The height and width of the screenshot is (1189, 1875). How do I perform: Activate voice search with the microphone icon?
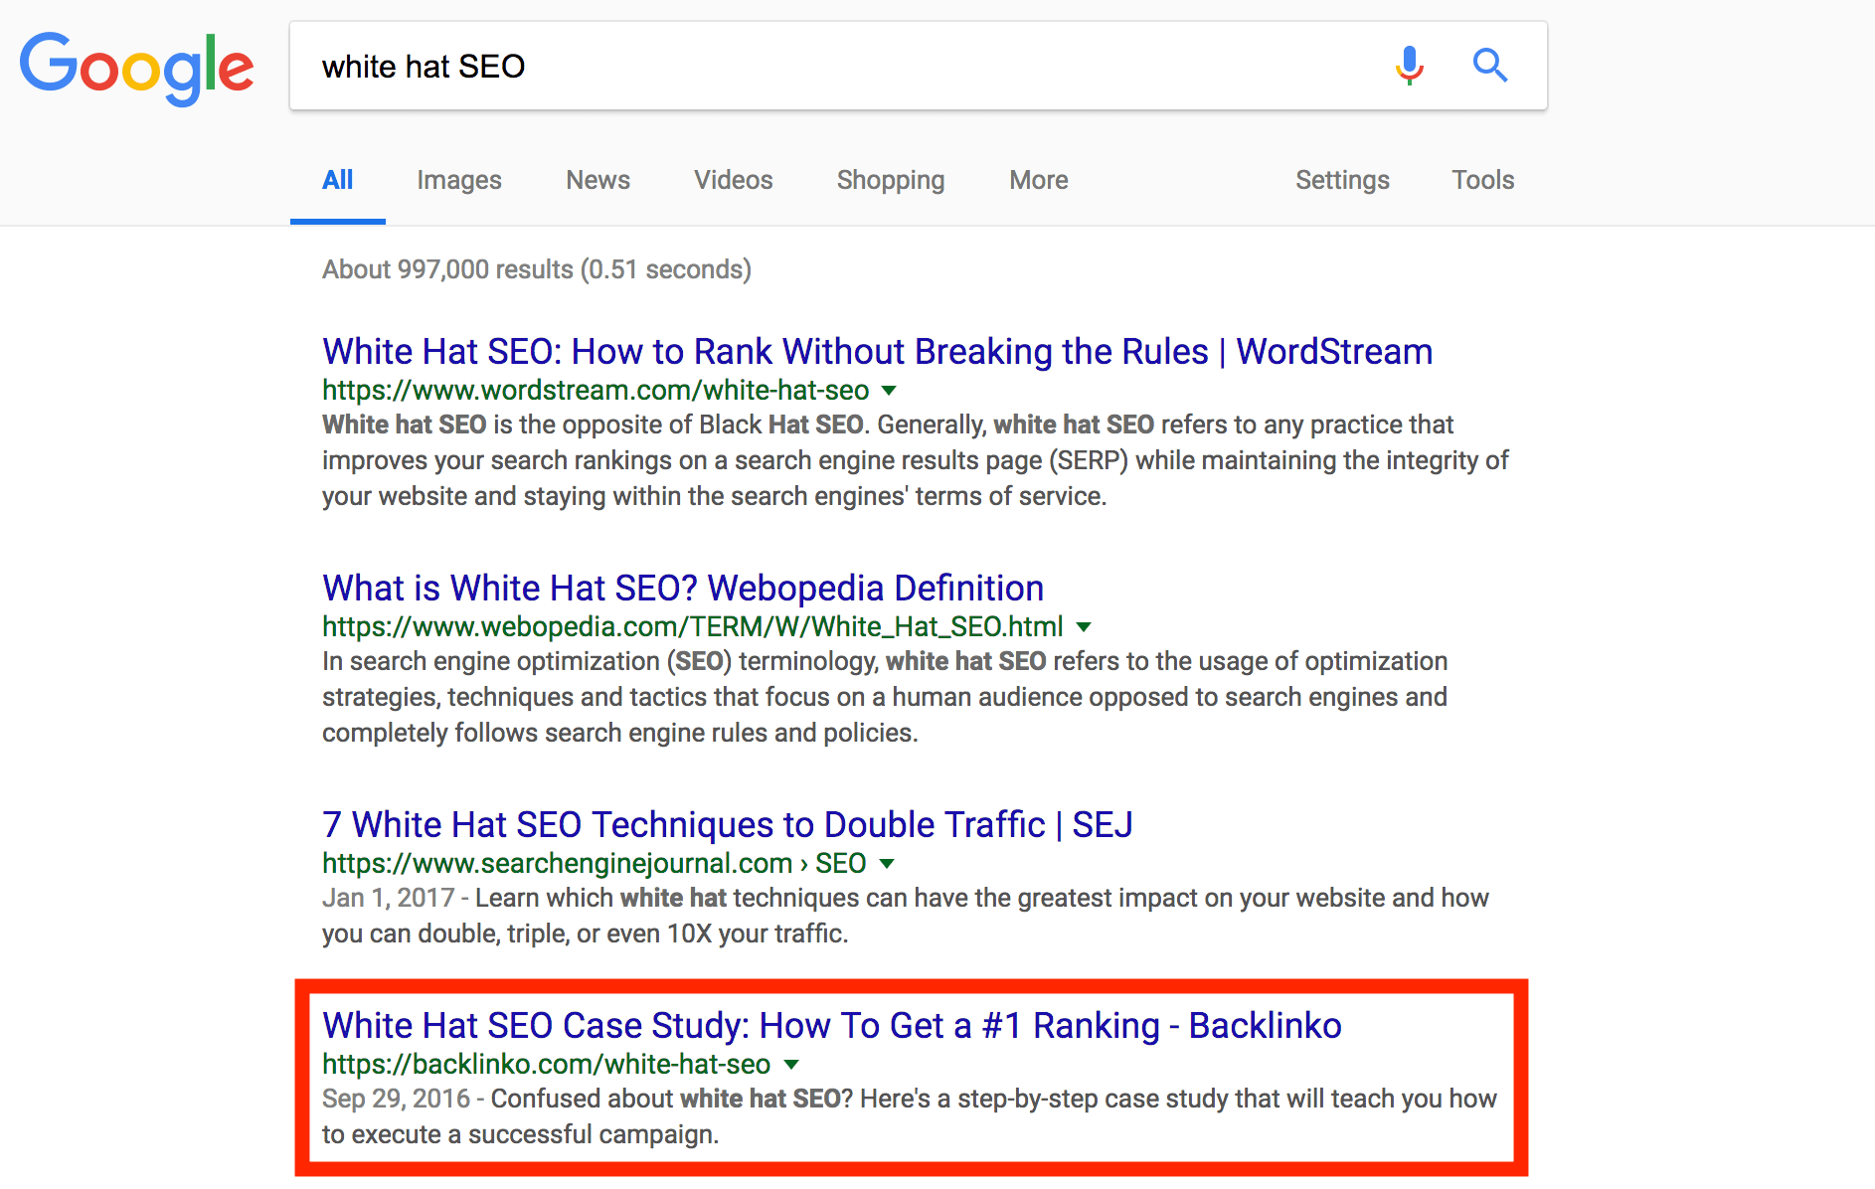pos(1408,66)
